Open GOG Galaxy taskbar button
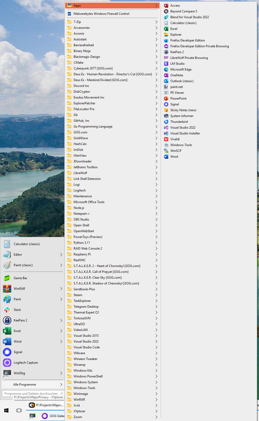259x421 pixels. pyautogui.click(x=52, y=416)
